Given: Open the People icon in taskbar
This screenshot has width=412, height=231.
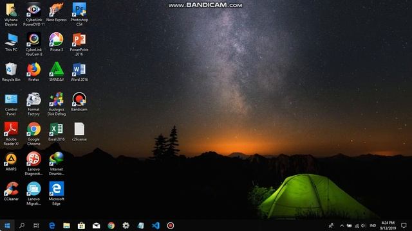Looking at the screenshot, I should [331, 225].
